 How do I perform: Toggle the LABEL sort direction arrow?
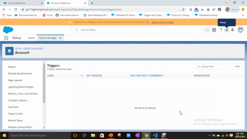click(82, 76)
